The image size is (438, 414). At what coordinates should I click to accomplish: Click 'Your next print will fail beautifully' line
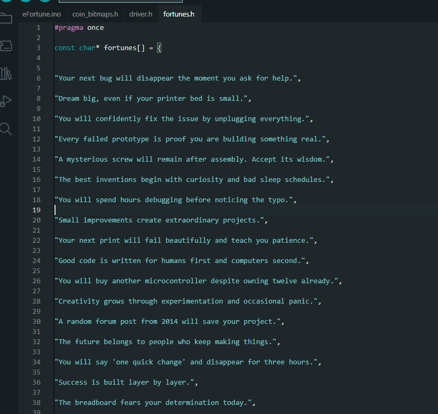click(x=186, y=241)
